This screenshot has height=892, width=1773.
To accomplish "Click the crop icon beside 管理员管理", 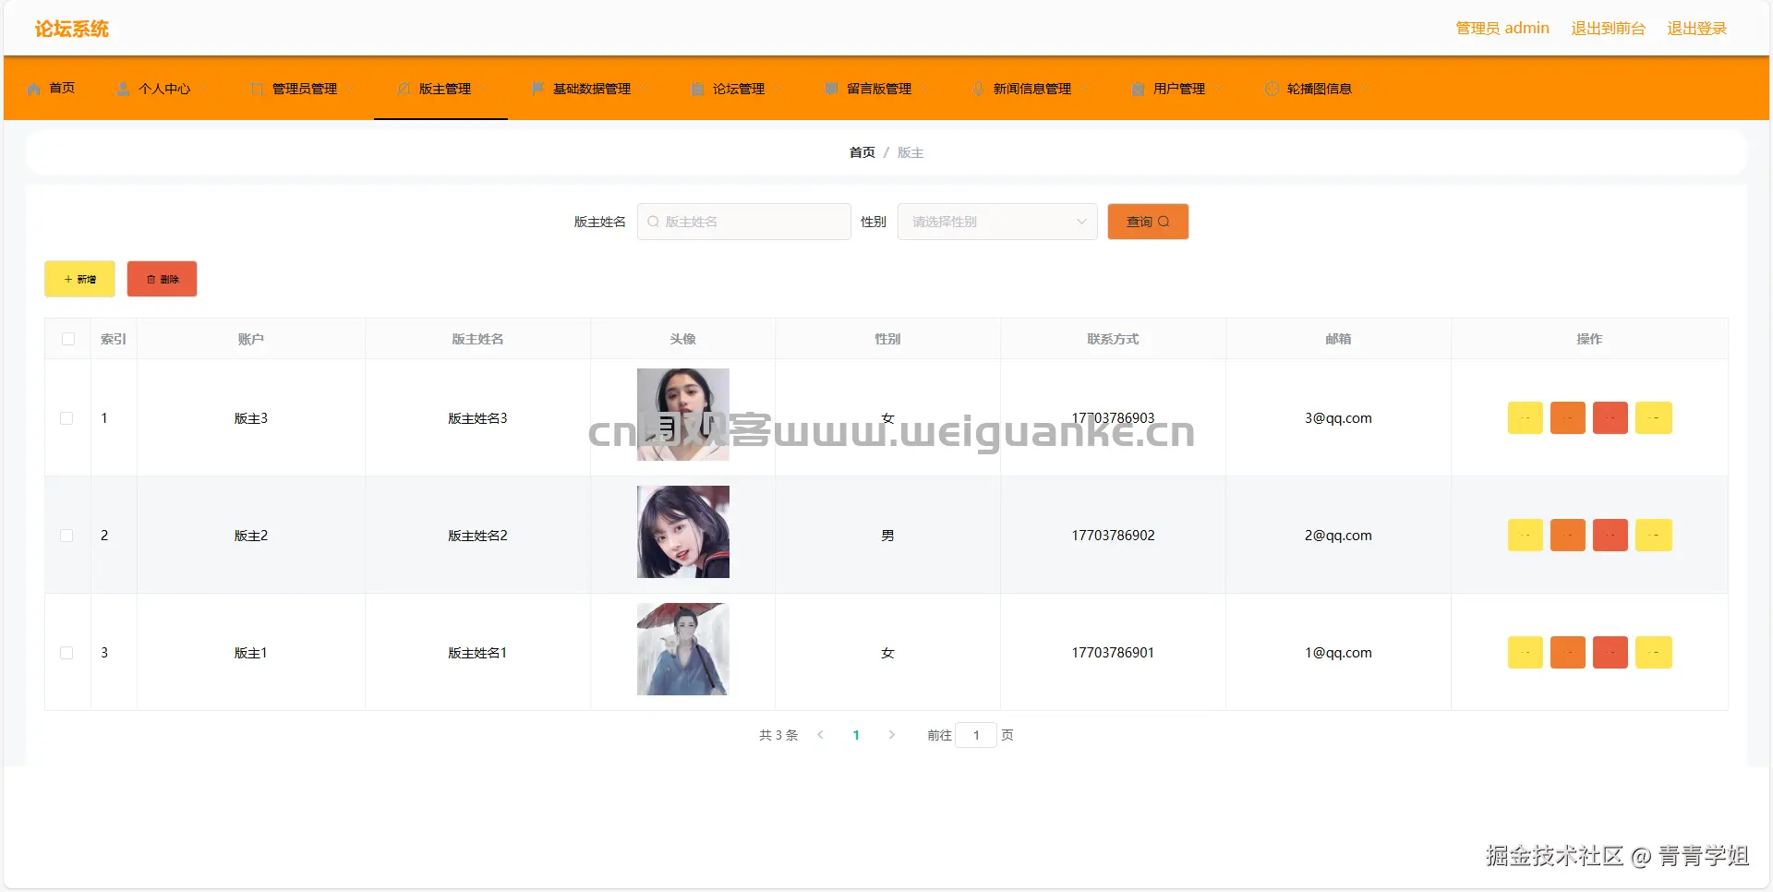I will point(257,89).
